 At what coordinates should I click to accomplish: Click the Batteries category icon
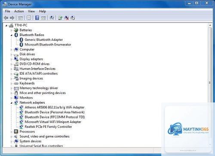point(16,30)
